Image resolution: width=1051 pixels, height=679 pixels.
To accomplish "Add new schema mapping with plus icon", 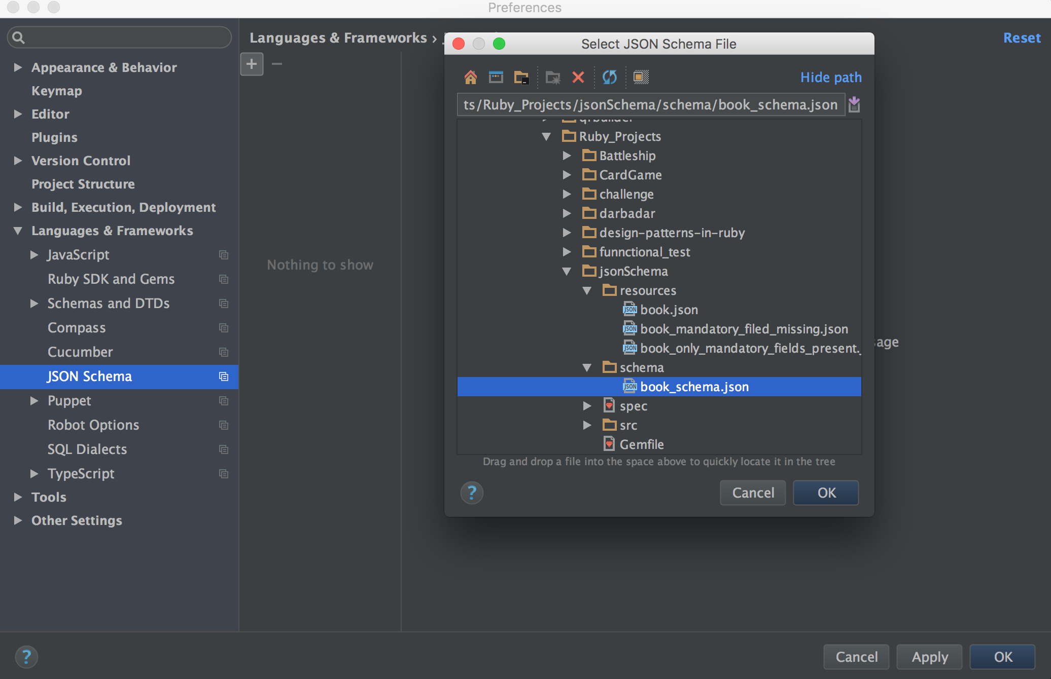I will pos(252,64).
